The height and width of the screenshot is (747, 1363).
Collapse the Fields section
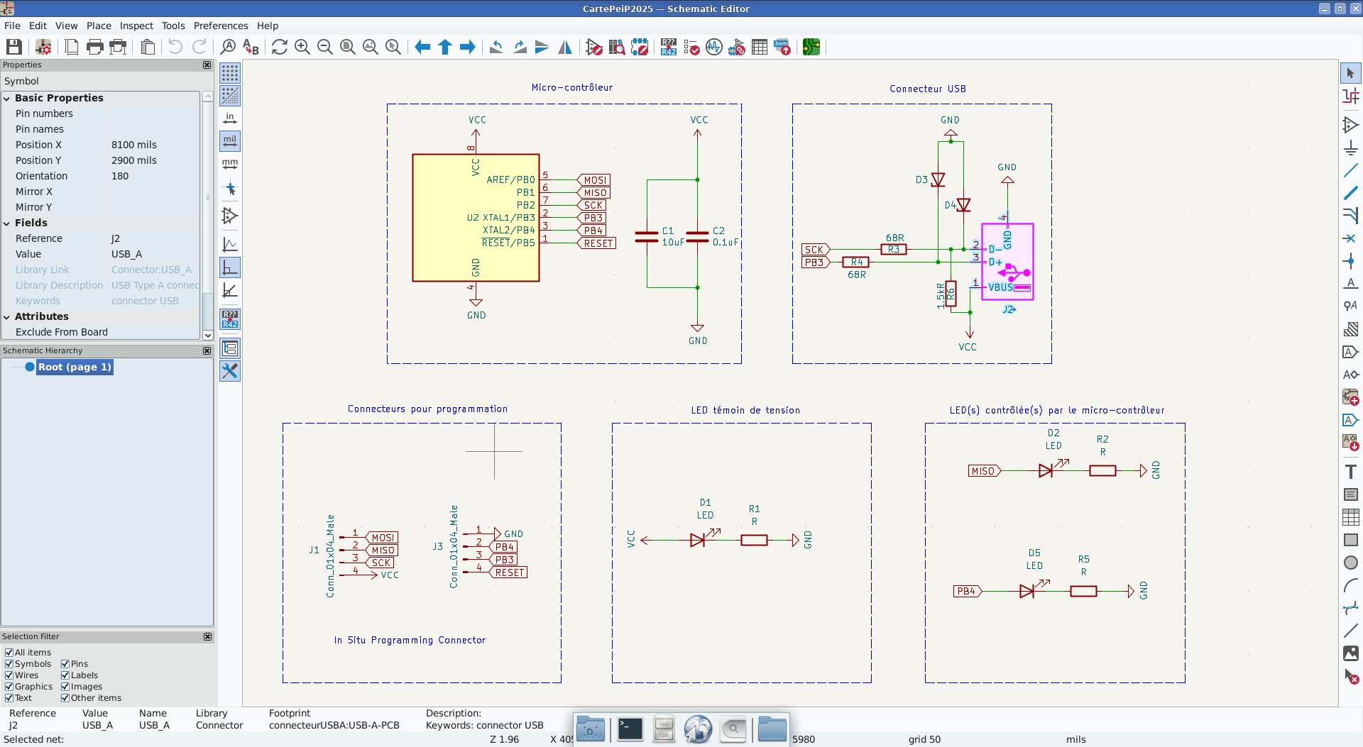click(7, 223)
